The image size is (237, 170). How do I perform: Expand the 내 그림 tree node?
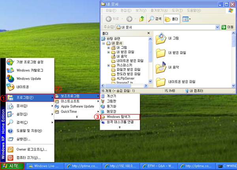point(108,48)
